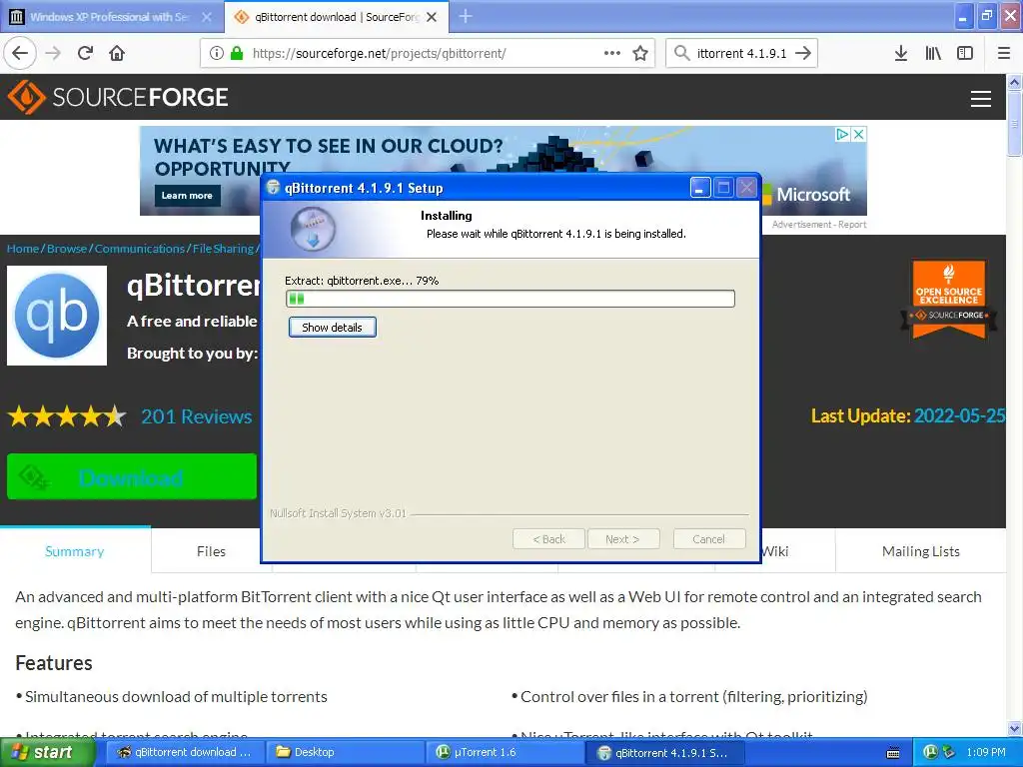Image resolution: width=1023 pixels, height=767 pixels.
Task: Click the browser Forward arrow button
Action: coord(53,53)
